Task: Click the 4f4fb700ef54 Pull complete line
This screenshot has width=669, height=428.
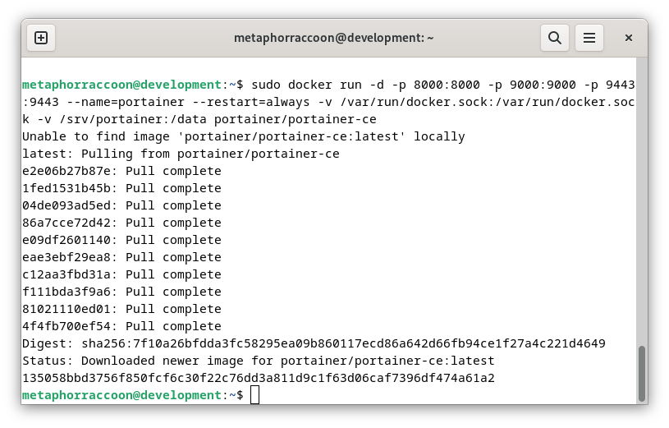Action: [121, 326]
